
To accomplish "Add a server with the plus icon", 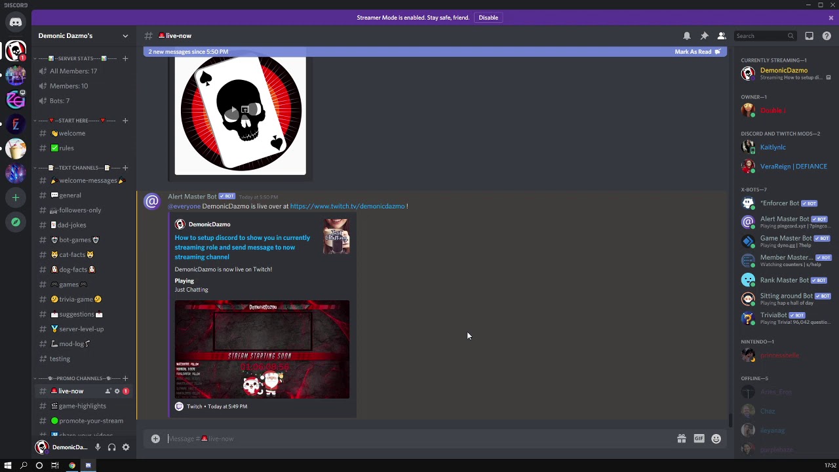I will [16, 197].
